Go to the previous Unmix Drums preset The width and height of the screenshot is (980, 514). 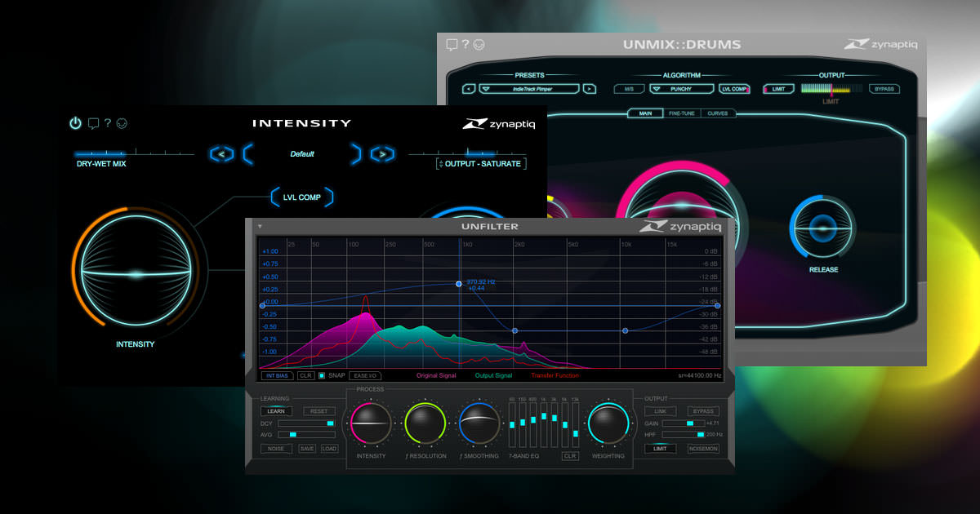(469, 88)
